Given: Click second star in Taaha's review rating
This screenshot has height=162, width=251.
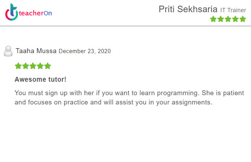Looking at the screenshot, I should tap(25, 66).
